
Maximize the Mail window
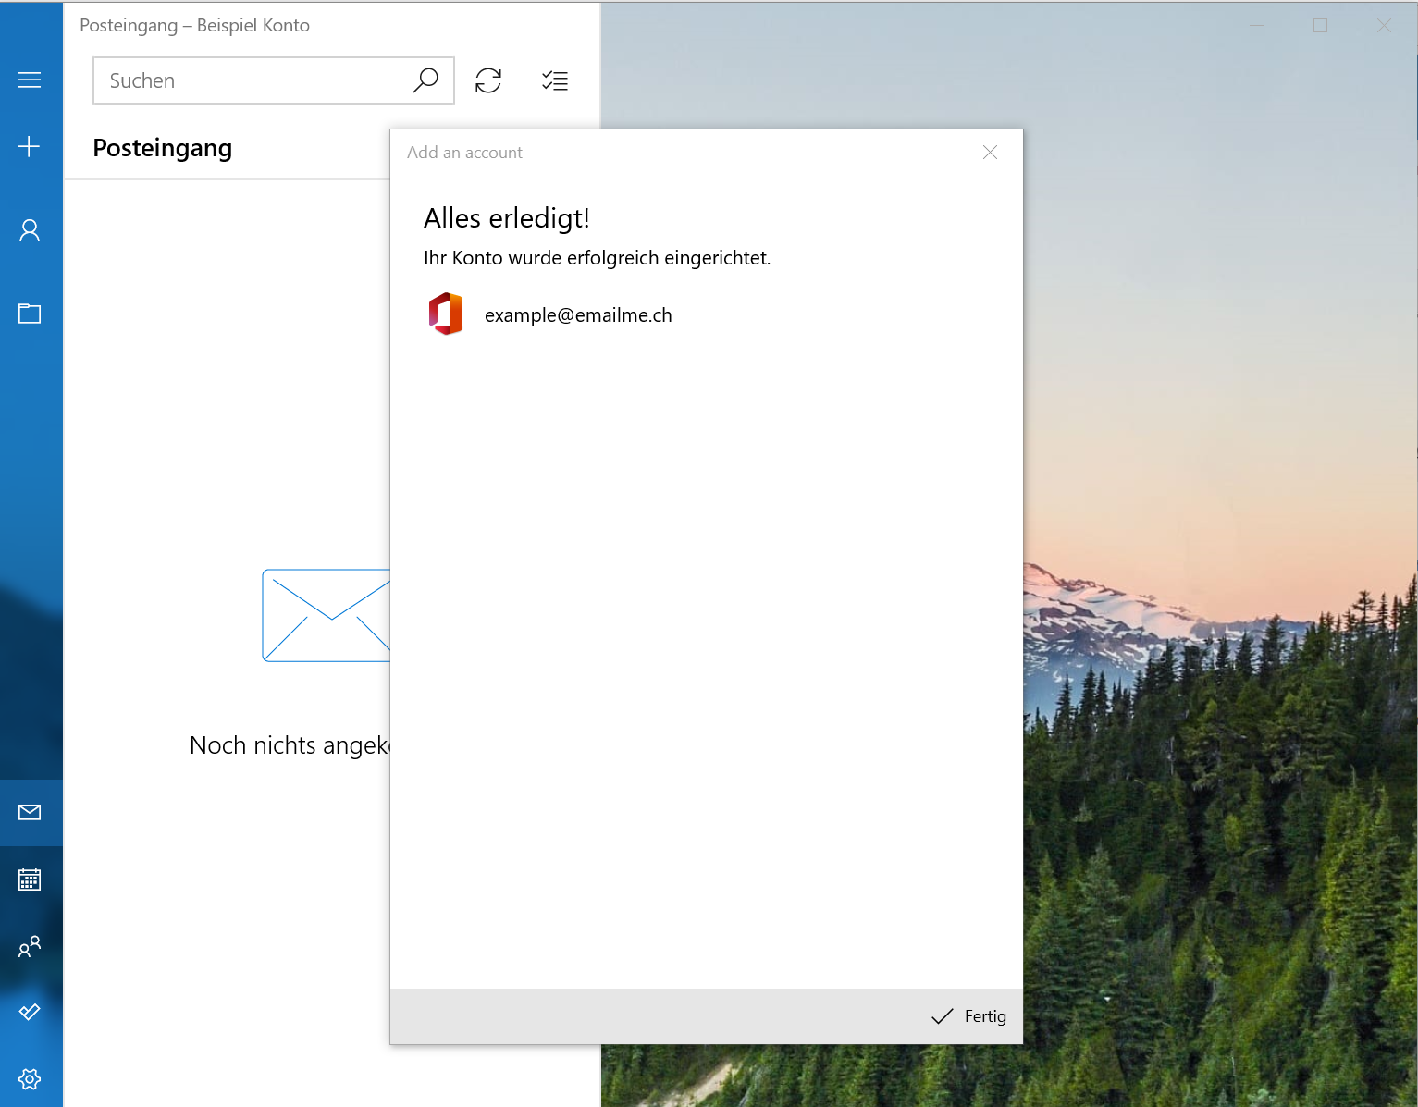[x=1320, y=26]
